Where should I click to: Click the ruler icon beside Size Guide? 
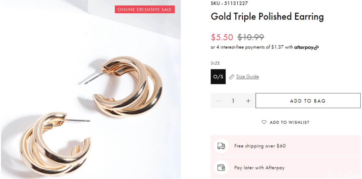point(232,77)
